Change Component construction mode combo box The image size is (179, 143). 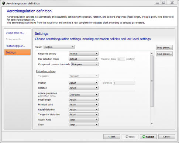pos(85,64)
